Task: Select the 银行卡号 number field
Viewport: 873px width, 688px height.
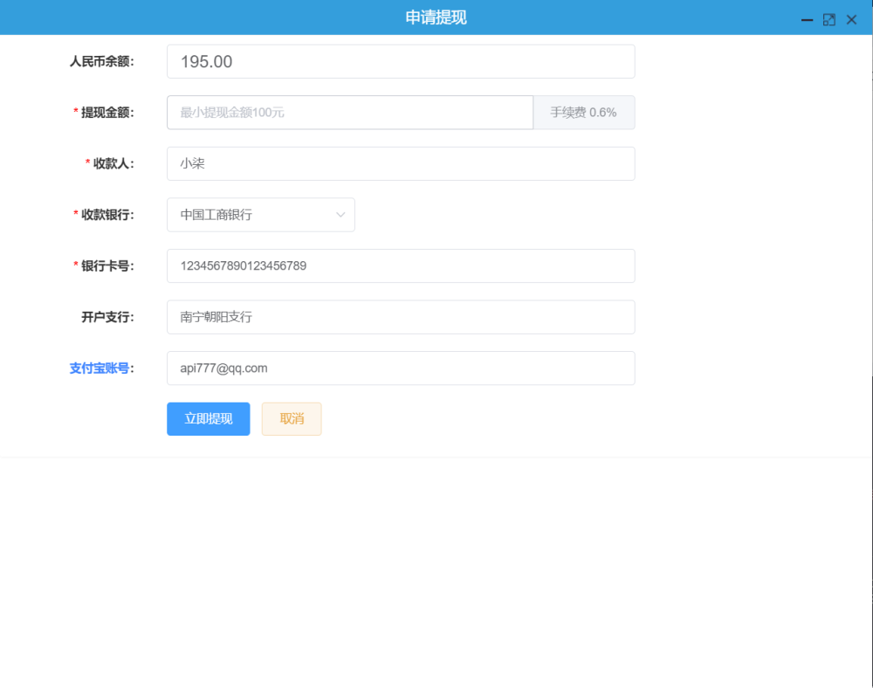Action: pos(401,266)
